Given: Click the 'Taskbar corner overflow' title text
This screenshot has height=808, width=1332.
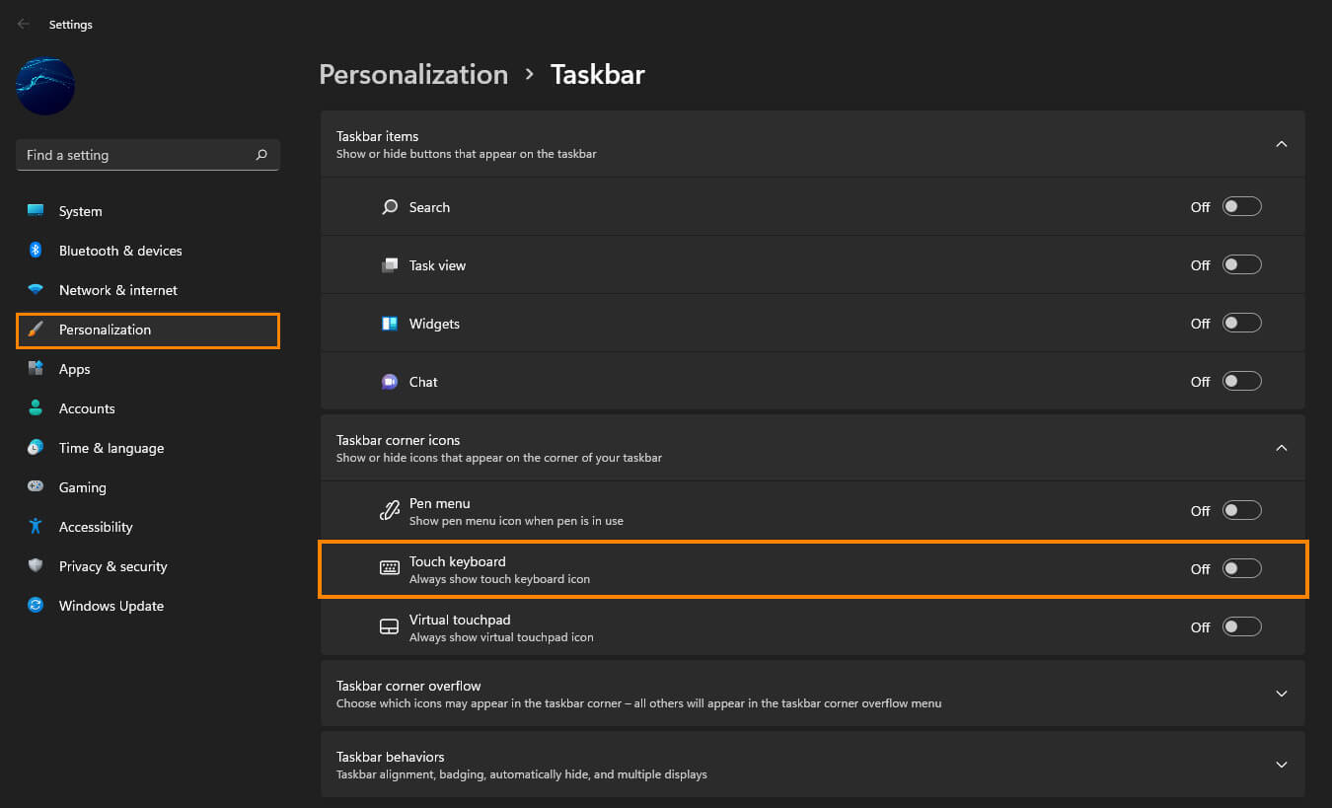Looking at the screenshot, I should click(408, 686).
